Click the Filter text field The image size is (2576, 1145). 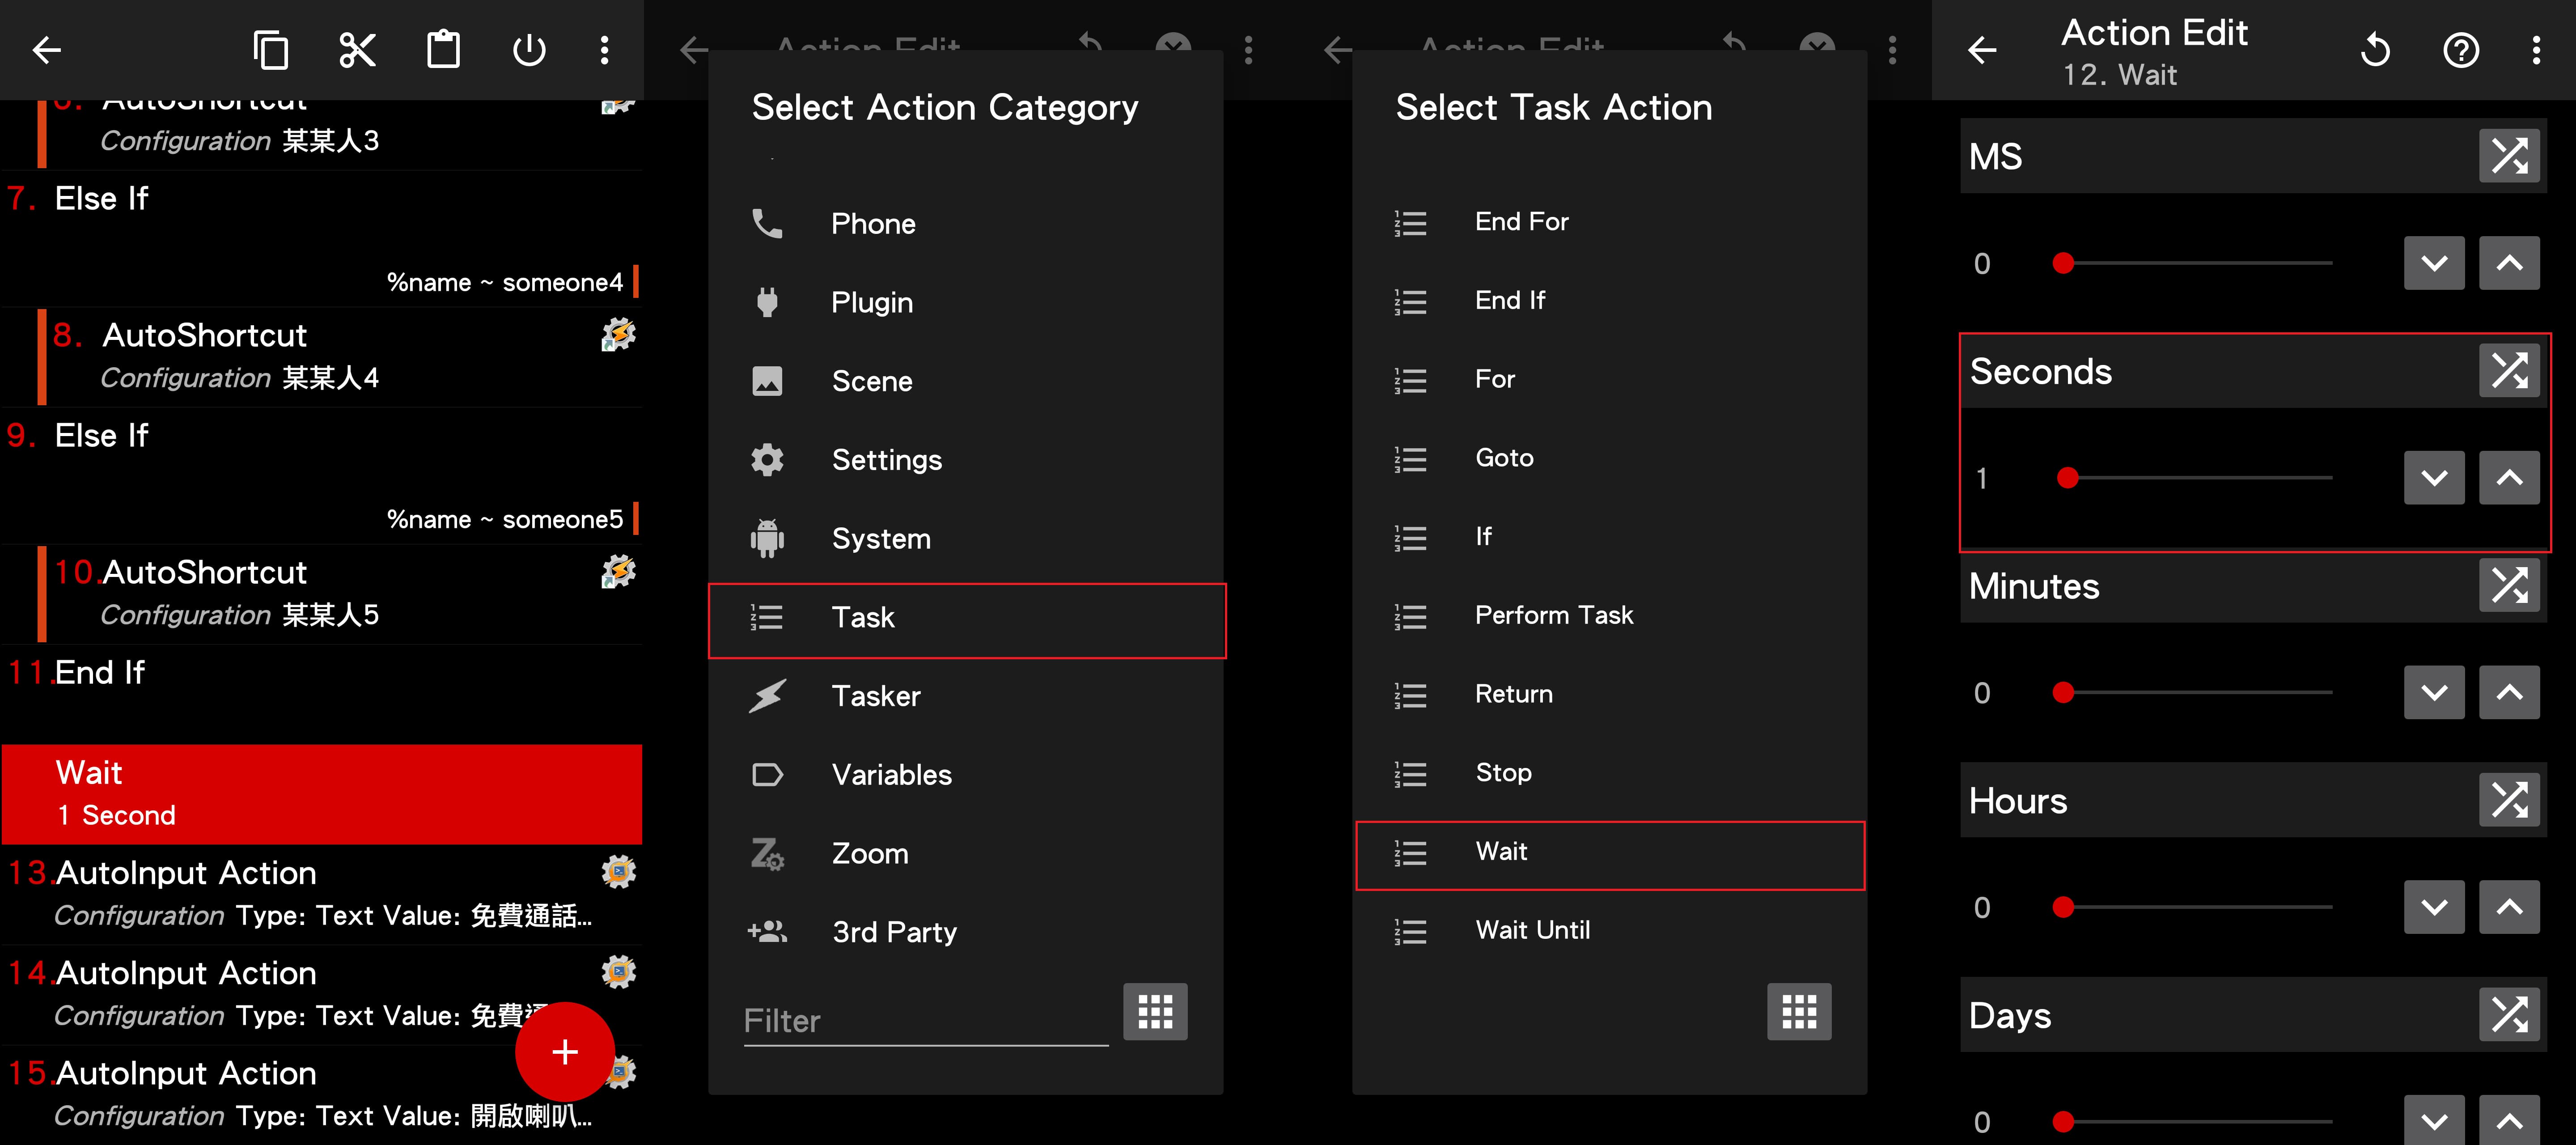925,1021
